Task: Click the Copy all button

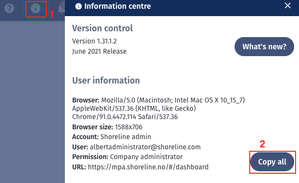Action: pos(272,162)
